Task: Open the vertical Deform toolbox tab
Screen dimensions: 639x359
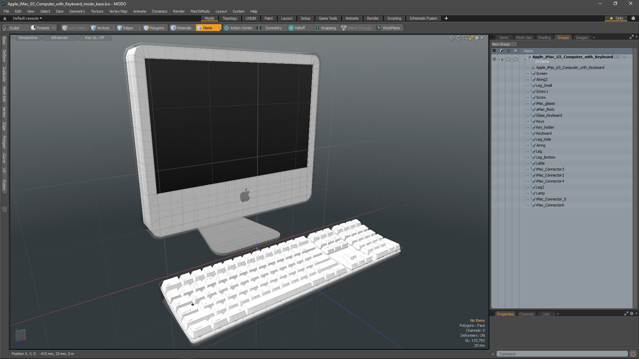Action: point(4,56)
